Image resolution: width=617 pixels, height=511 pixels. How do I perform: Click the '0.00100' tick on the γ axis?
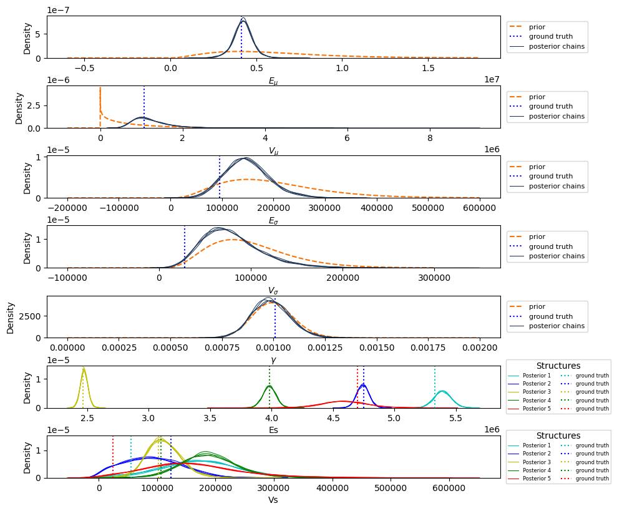click(x=273, y=348)
